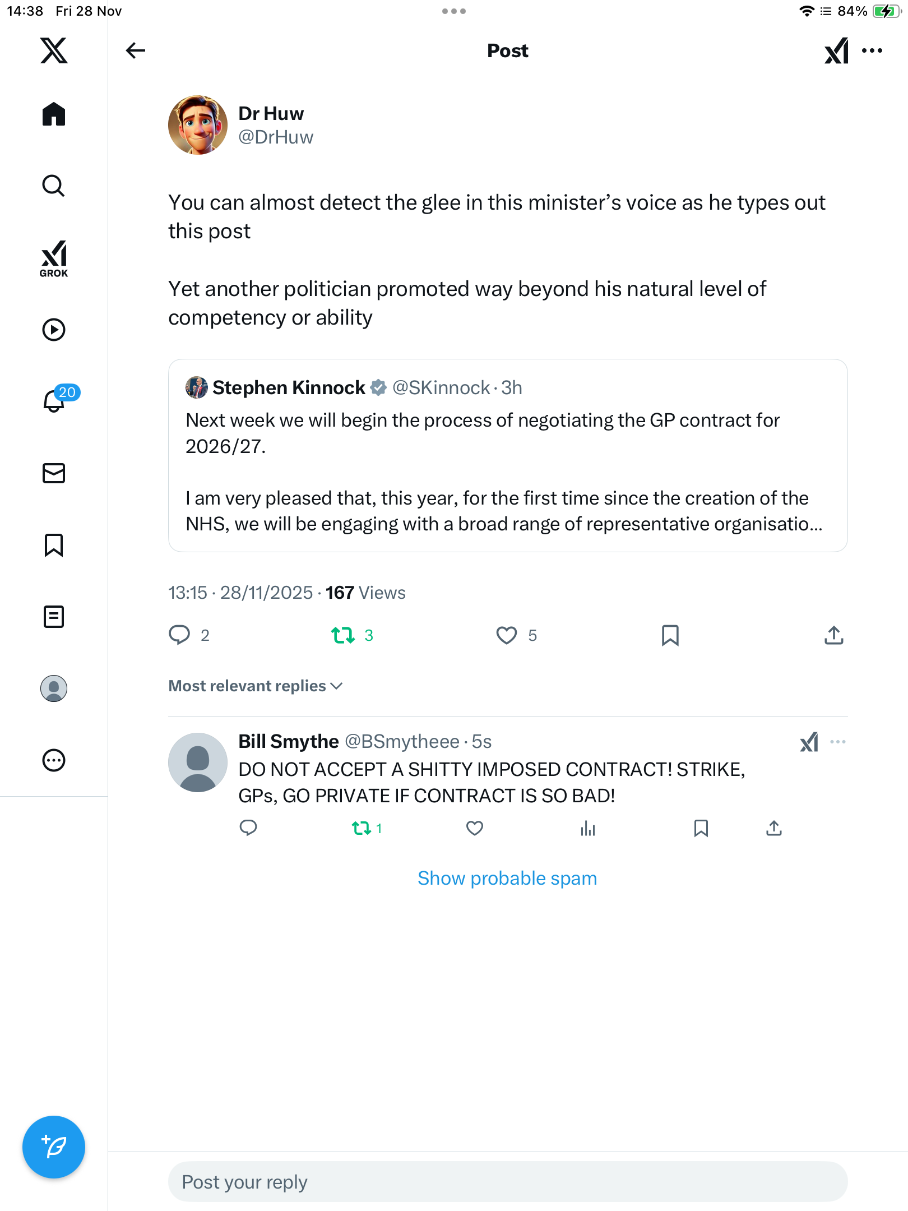Open Bookmarks in the left sidebar
908x1211 pixels.
pyautogui.click(x=54, y=545)
